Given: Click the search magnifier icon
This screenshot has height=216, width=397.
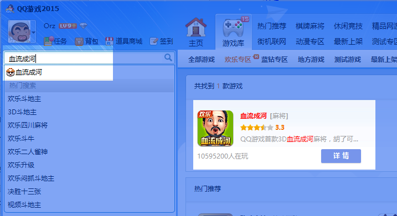Looking at the screenshot, I should [x=168, y=57].
